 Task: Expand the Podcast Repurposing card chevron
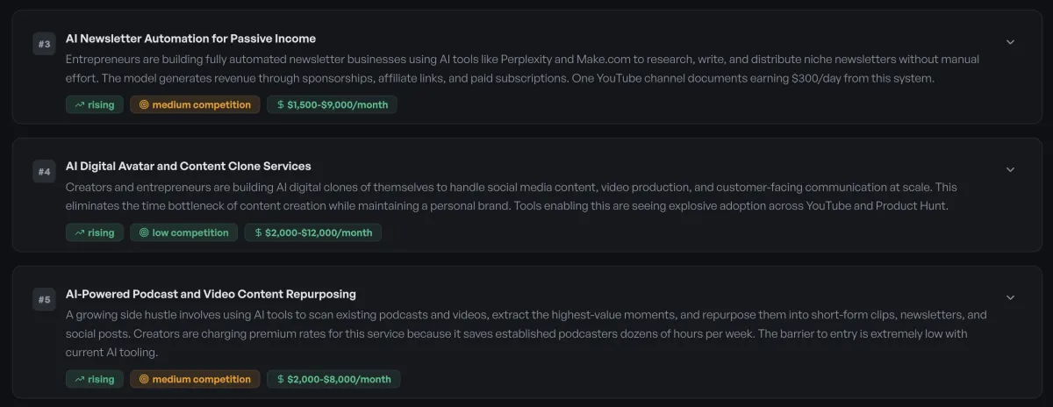1010,297
